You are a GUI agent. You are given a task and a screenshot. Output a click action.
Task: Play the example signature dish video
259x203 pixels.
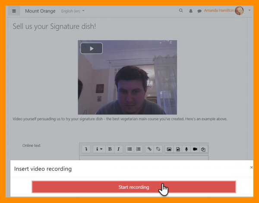point(92,49)
